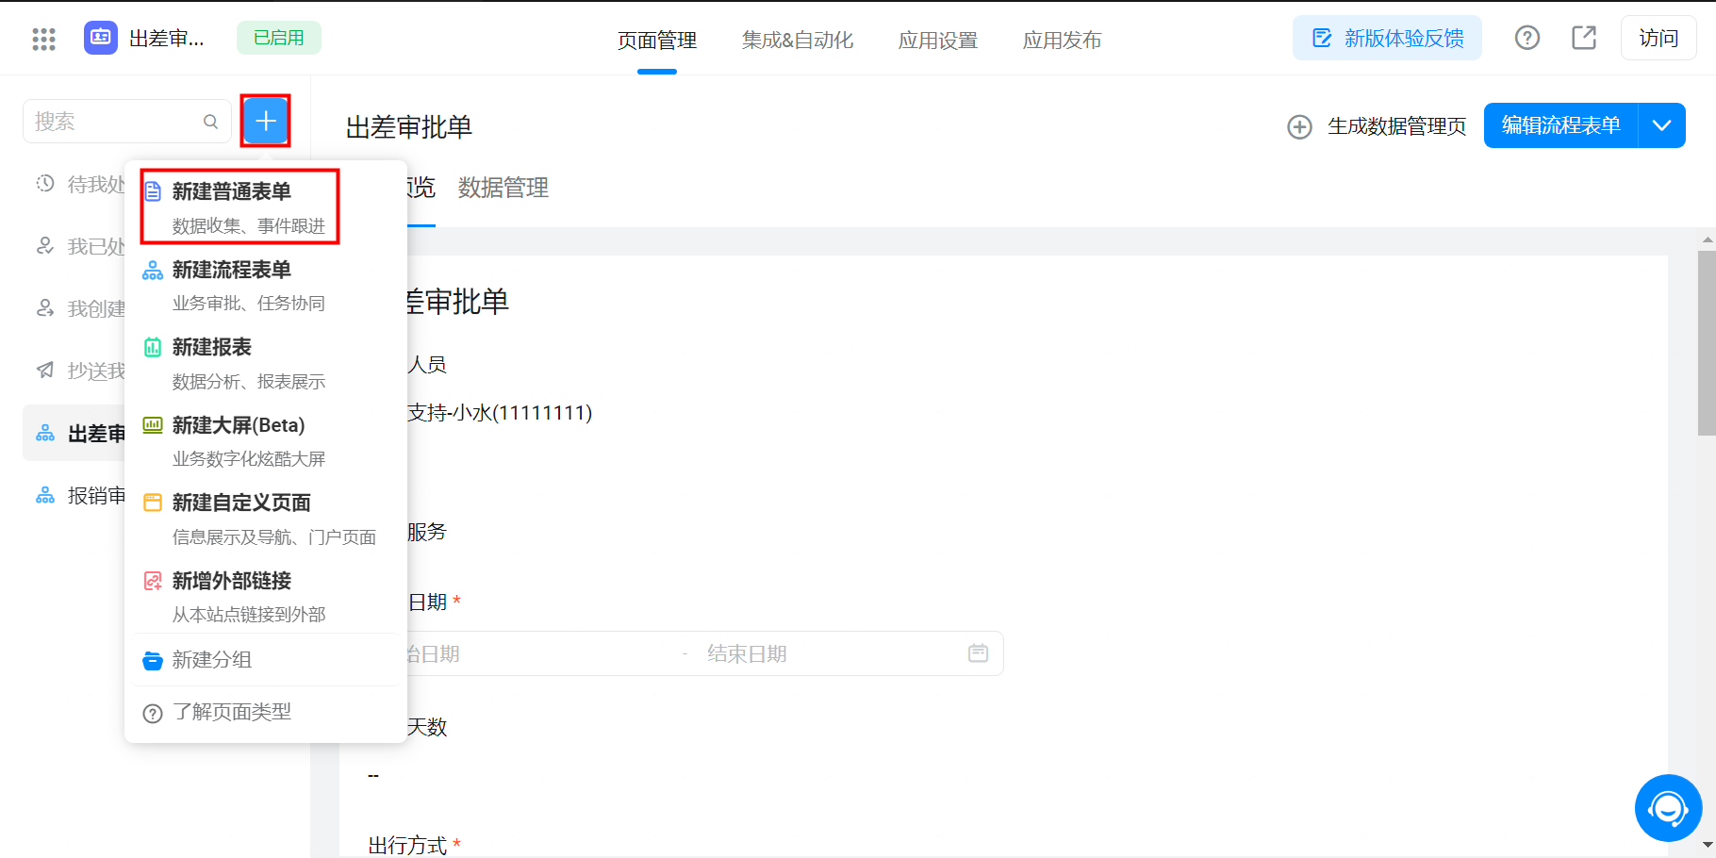This screenshot has height=858, width=1716.
Task: Click the 我已处理 person icon in sidebar
Action: click(45, 246)
